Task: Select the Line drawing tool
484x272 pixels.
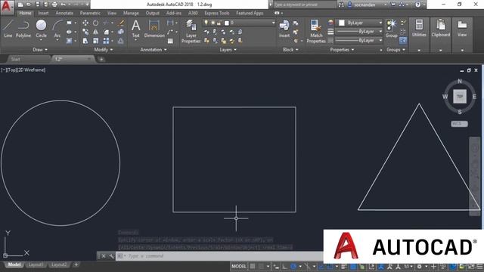Action: click(x=8, y=29)
